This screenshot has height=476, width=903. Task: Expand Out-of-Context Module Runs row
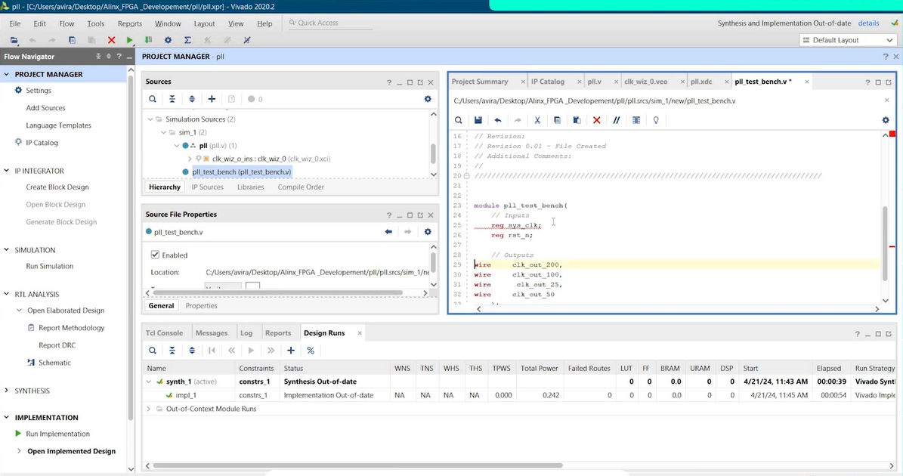(x=148, y=409)
